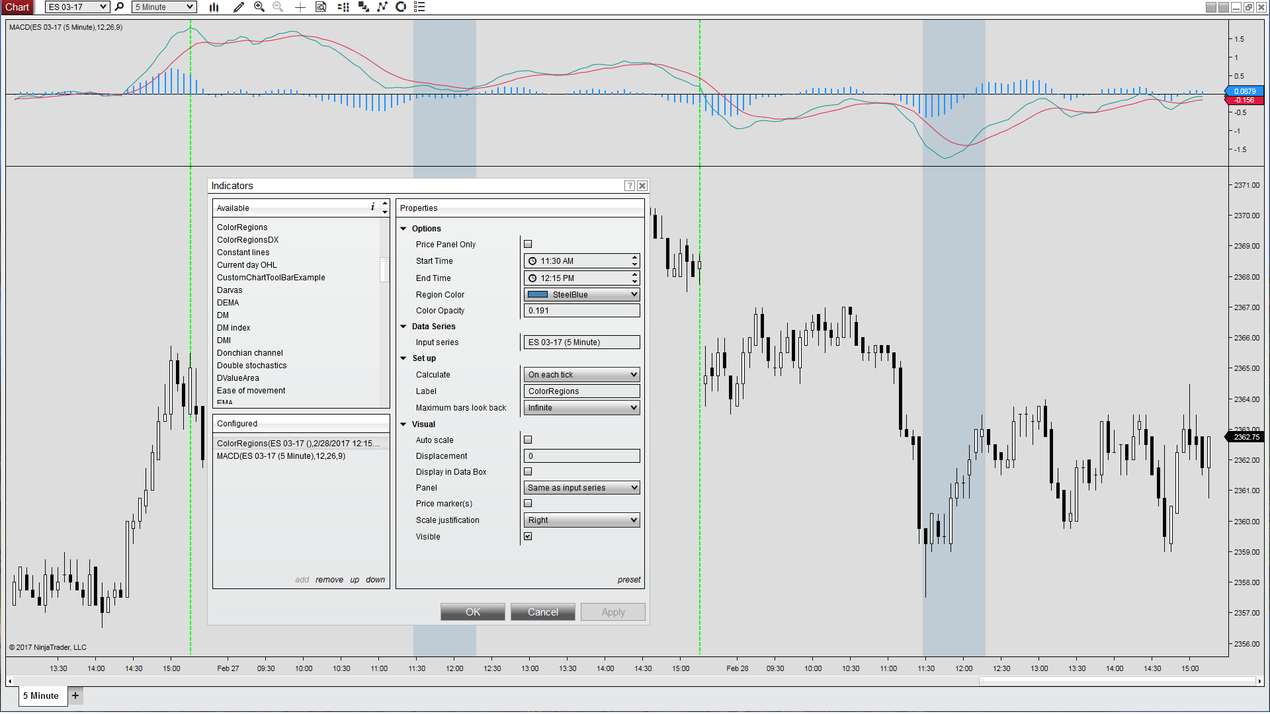Open the 5 Minute interval dropdown
Screen dimensions: 1270x714
(x=164, y=7)
